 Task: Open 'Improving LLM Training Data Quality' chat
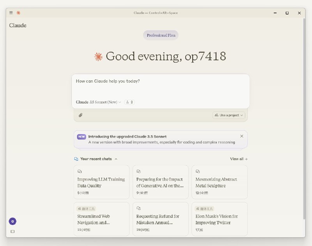click(101, 182)
